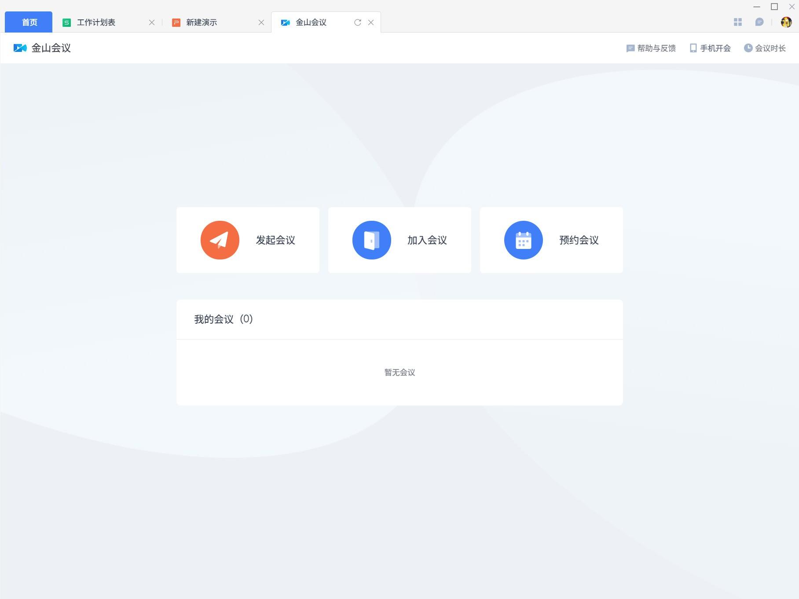
Task: Click the blue door icon for 加入会议
Action: pyautogui.click(x=371, y=240)
